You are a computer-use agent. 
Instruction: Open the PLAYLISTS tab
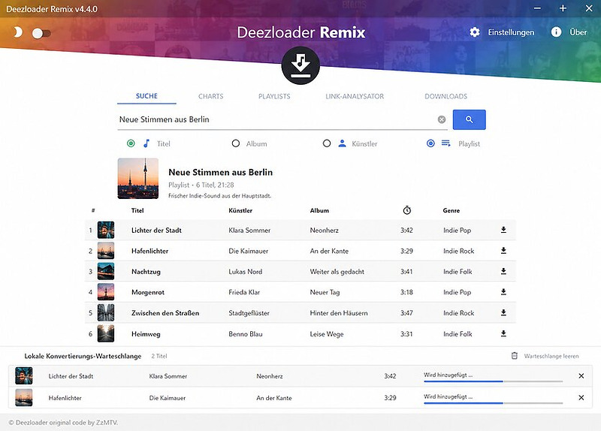(x=274, y=97)
